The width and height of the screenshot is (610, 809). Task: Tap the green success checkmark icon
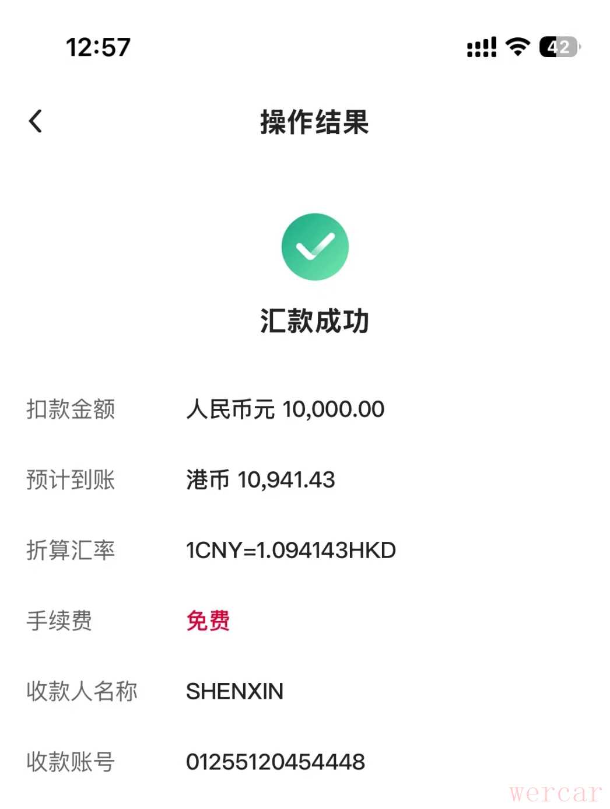[x=315, y=247]
